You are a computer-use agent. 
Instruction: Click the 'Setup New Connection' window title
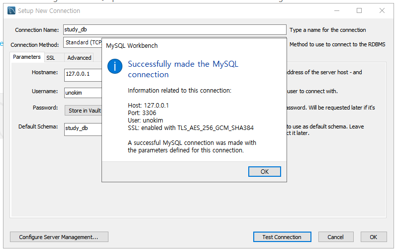coord(49,10)
